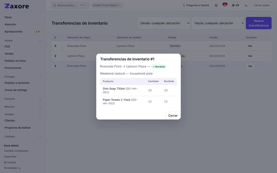The image size is (277, 173).
Task: Select the Dish Soap 750ml product row
Action: coord(138,90)
